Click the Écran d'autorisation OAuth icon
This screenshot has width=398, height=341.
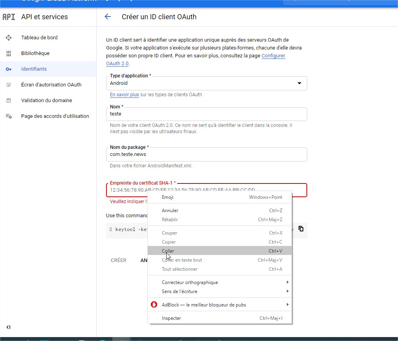coord(9,85)
